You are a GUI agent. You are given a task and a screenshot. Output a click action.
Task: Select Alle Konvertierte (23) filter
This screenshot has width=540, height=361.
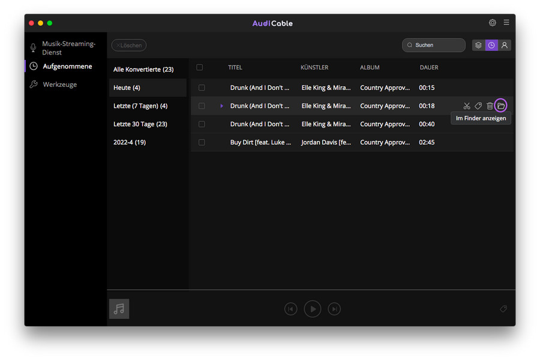tap(148, 69)
